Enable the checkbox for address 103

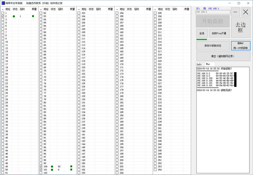79,13
